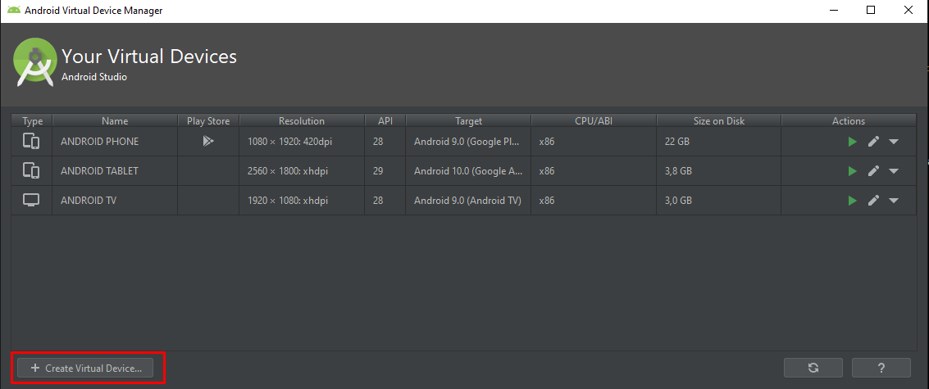Viewport: 929px width, 389px height.
Task: Expand more actions dropdown for ANDROID PHONE
Action: click(x=894, y=142)
